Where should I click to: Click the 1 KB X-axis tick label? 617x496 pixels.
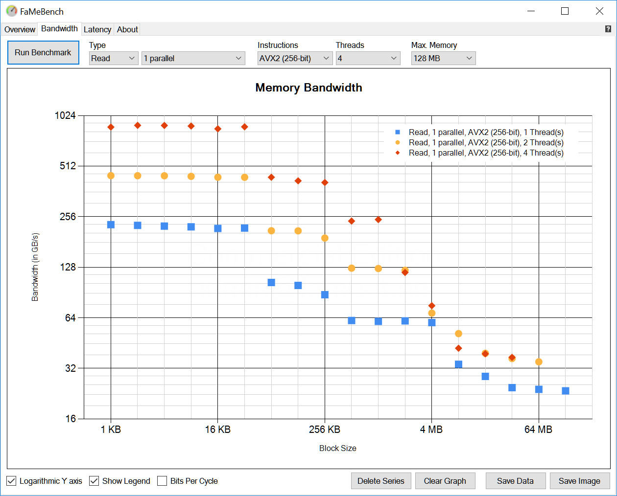111,429
